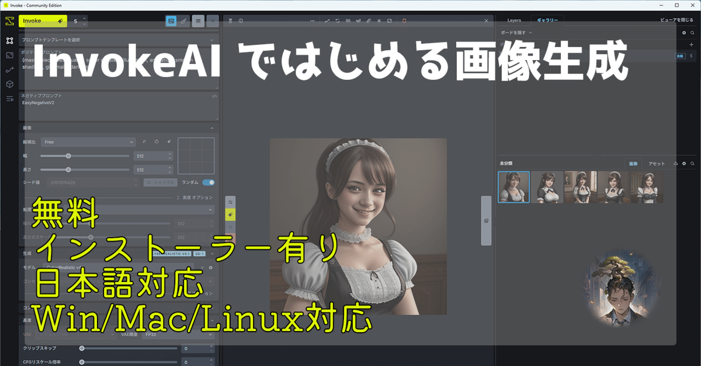Select the first maid thumbnail in the gallery

coord(514,186)
